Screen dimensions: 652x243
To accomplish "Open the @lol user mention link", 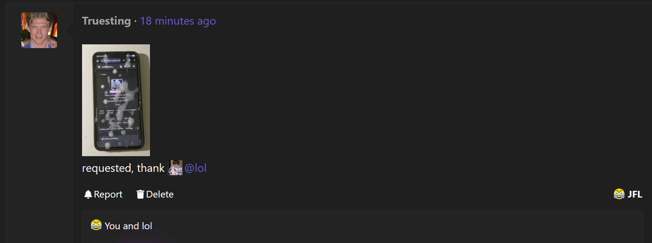I will pos(195,168).
